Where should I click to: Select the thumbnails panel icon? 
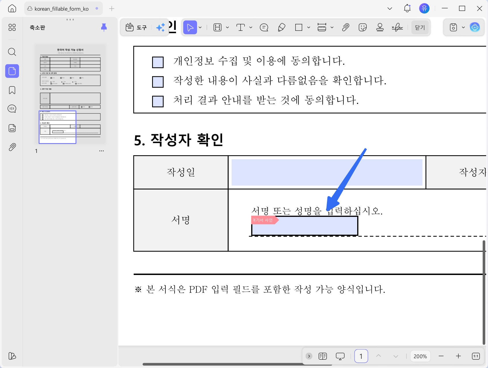12,71
